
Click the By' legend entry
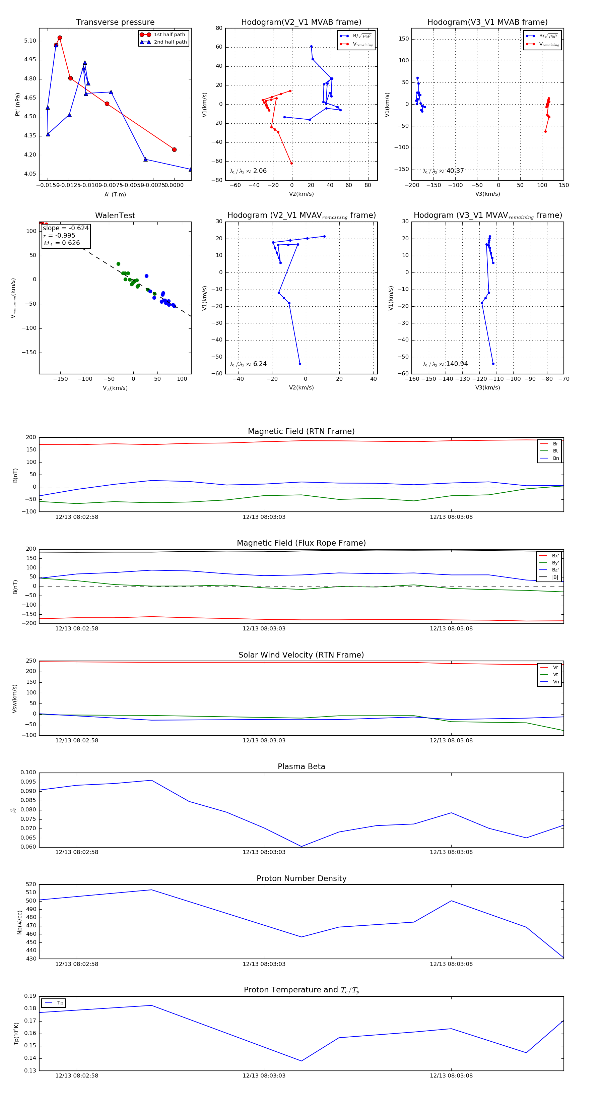549,563
